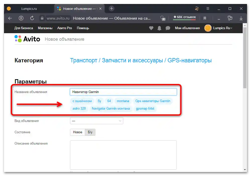The height and width of the screenshot is (176, 251).
Task: Open Мои объявления link
Action: tap(187, 28)
